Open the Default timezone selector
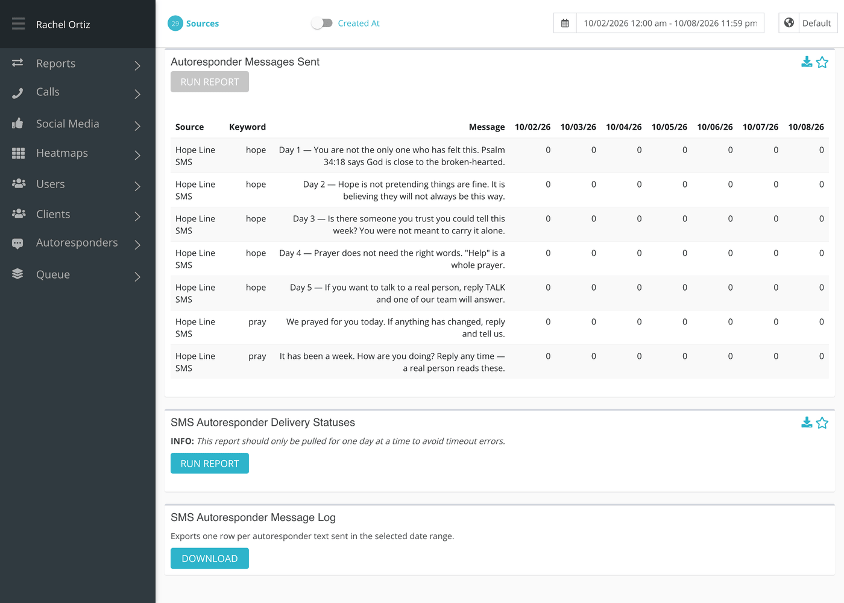The height and width of the screenshot is (603, 844). (x=817, y=23)
